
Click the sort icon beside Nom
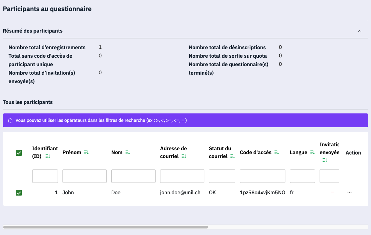[128, 153]
